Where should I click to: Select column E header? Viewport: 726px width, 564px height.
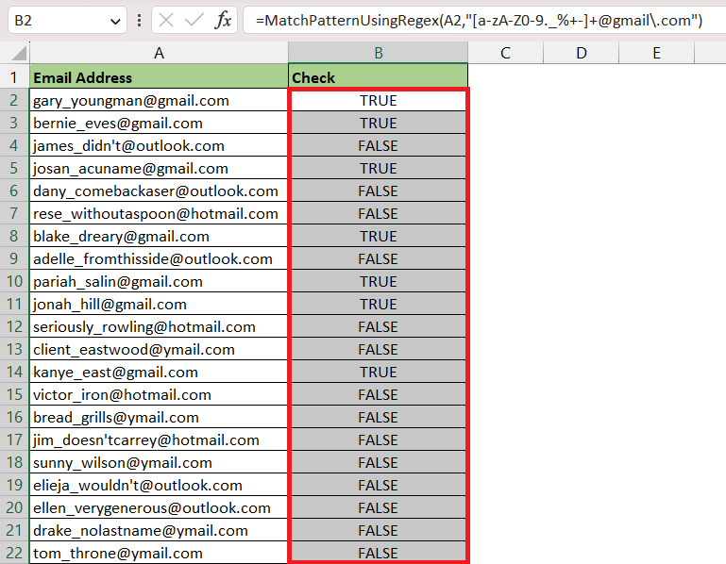click(656, 53)
